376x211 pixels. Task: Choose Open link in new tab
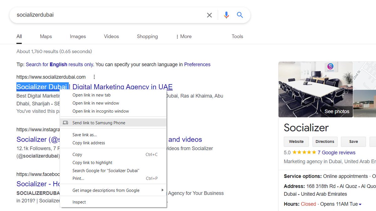[113, 95]
